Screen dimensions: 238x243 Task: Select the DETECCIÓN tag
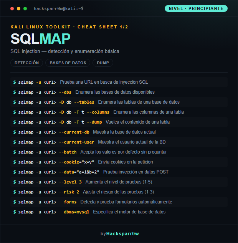pyautogui.click(x=26, y=63)
